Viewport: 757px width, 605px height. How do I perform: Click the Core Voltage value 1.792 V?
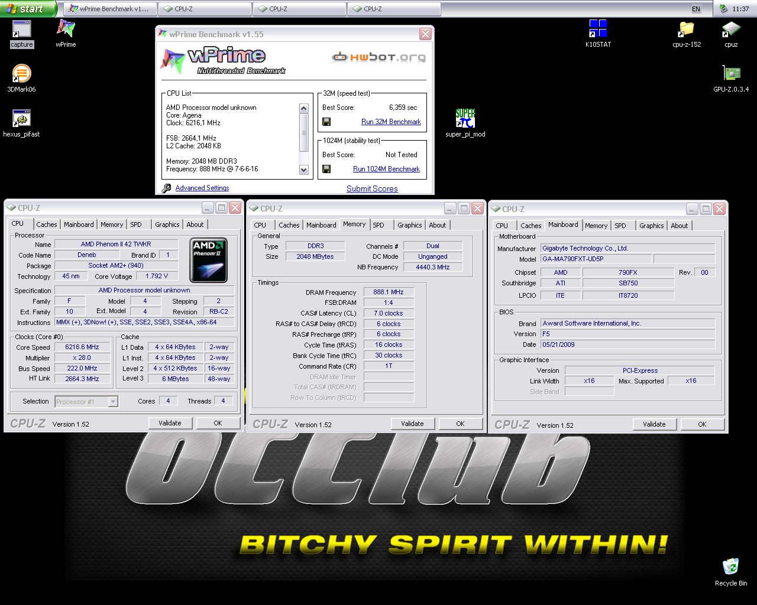coord(157,276)
